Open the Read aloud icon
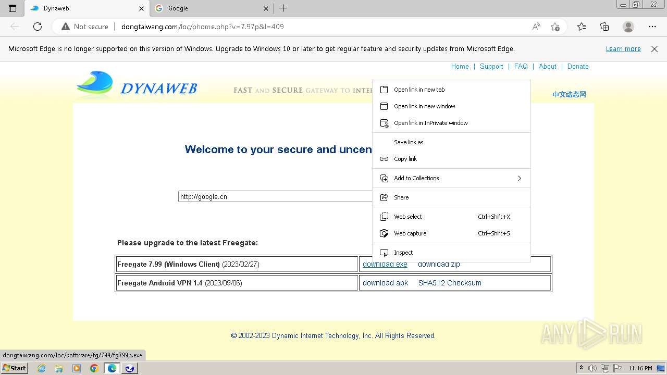The height and width of the screenshot is (375, 667). coord(536,27)
